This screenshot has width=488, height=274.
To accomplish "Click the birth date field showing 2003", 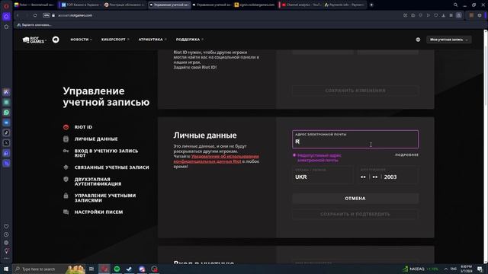I will pos(388,175).
